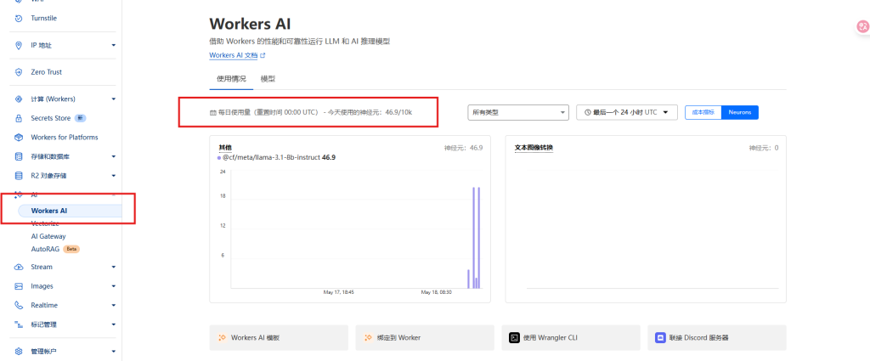
Task: Switch to the 模型 tab
Action: [x=268, y=79]
